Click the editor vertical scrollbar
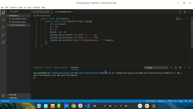The image size is (193, 109). [192, 32]
